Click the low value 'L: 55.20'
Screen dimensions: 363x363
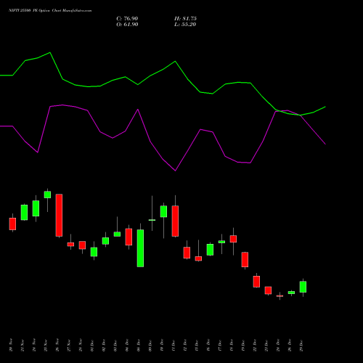185,25
